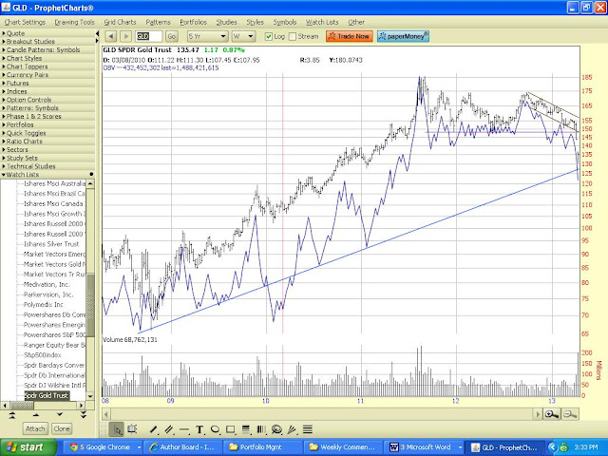Click the chart scrollbar right arrow

click(538, 414)
